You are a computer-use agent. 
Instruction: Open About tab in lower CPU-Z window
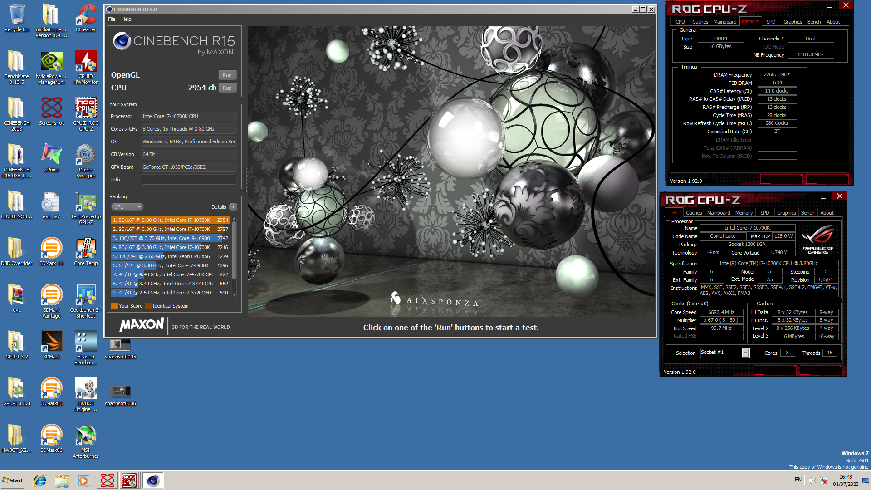827,213
